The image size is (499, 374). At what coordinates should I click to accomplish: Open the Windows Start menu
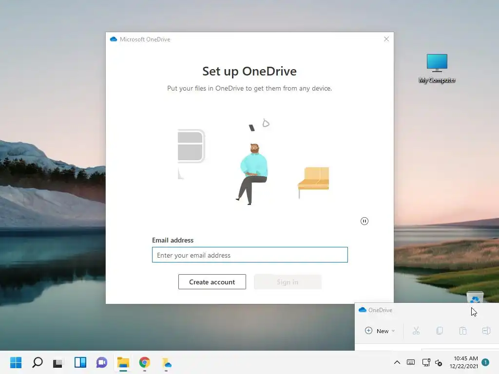coord(16,362)
